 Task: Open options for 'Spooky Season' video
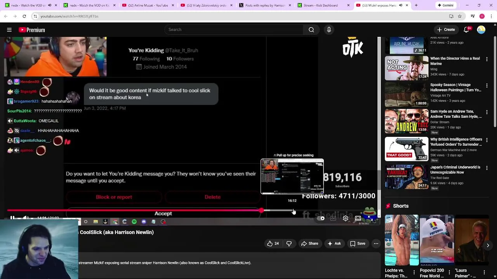coord(487,86)
